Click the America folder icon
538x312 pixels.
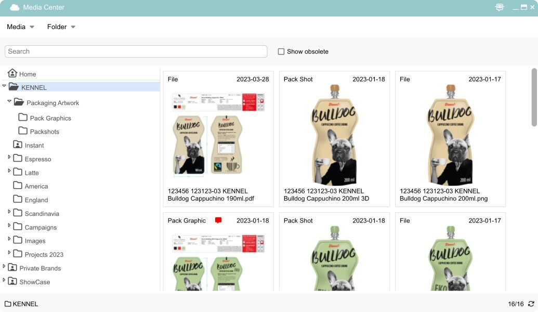point(18,185)
